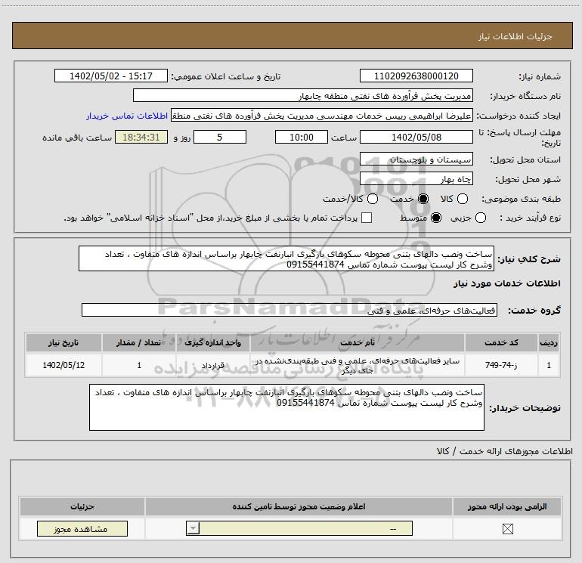Click the announcement date field 1402/05/02 - 15:17
This screenshot has height=563, width=582.
(x=111, y=76)
